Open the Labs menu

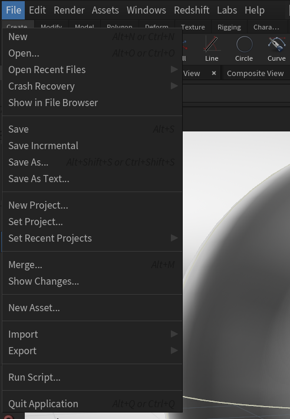click(227, 10)
